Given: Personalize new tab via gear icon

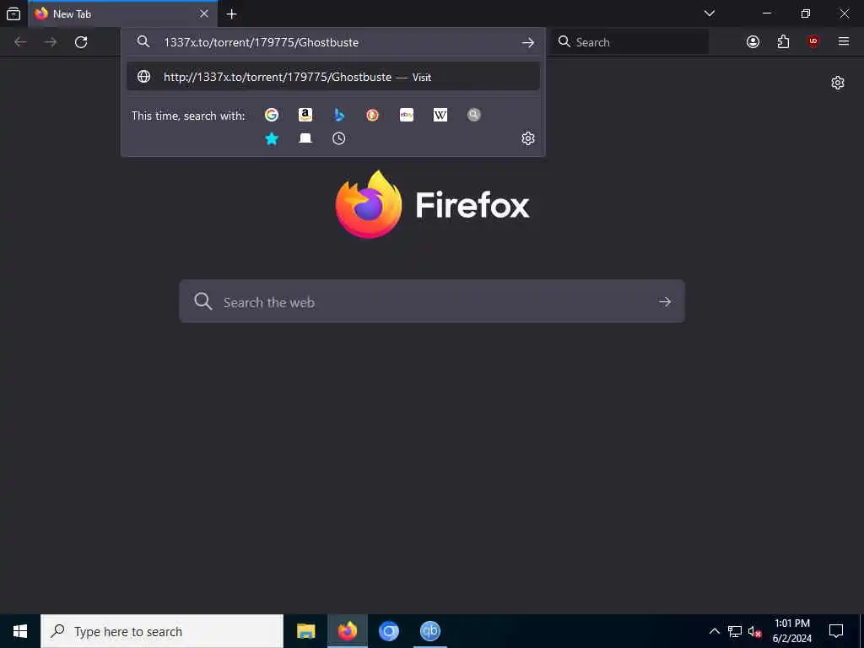Looking at the screenshot, I should (x=838, y=83).
